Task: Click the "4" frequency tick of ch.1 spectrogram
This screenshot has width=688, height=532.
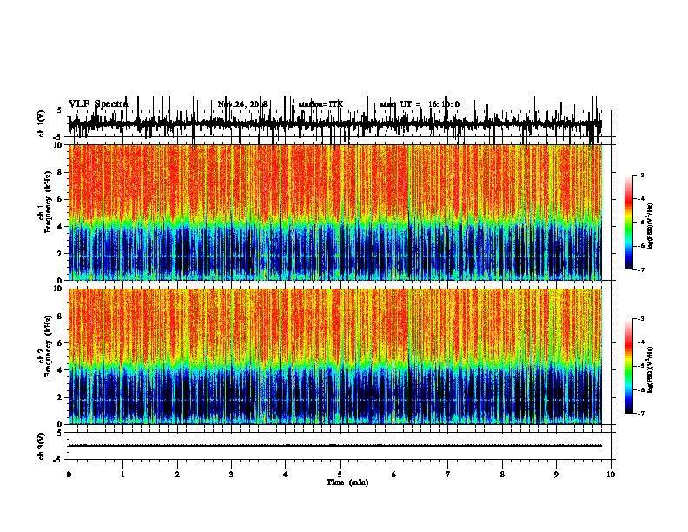Action: 60,227
